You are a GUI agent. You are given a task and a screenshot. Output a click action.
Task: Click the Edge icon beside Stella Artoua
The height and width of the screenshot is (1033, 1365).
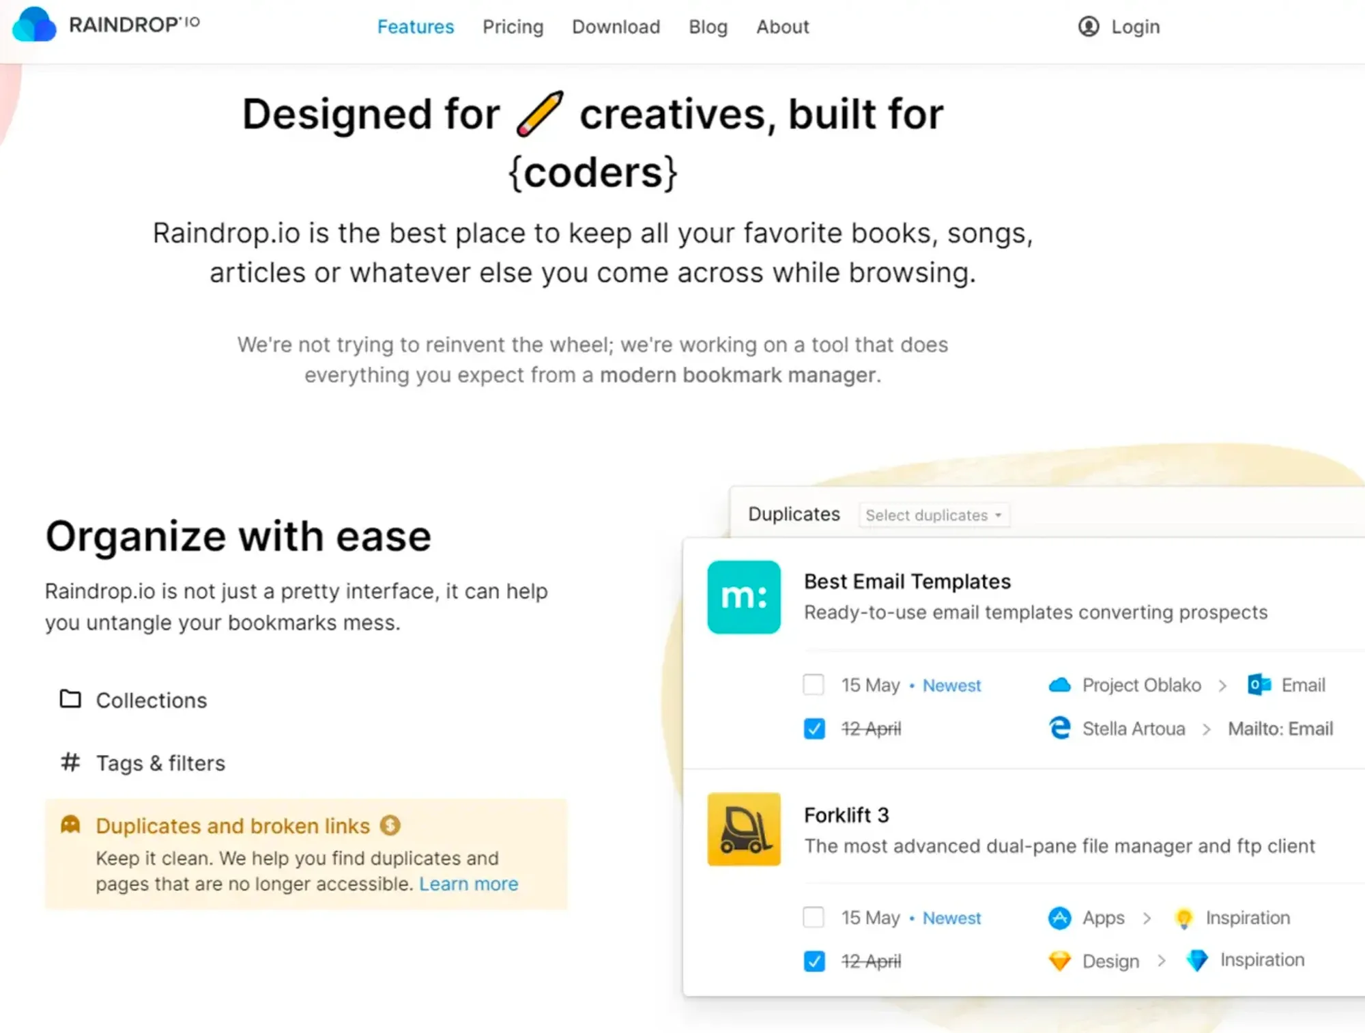(1059, 728)
